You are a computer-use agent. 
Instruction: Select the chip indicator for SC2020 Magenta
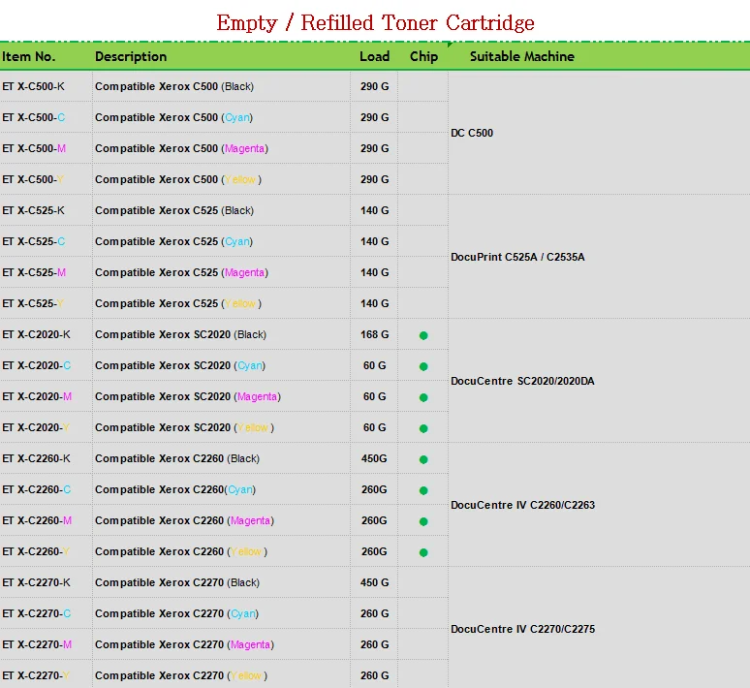coord(423,397)
